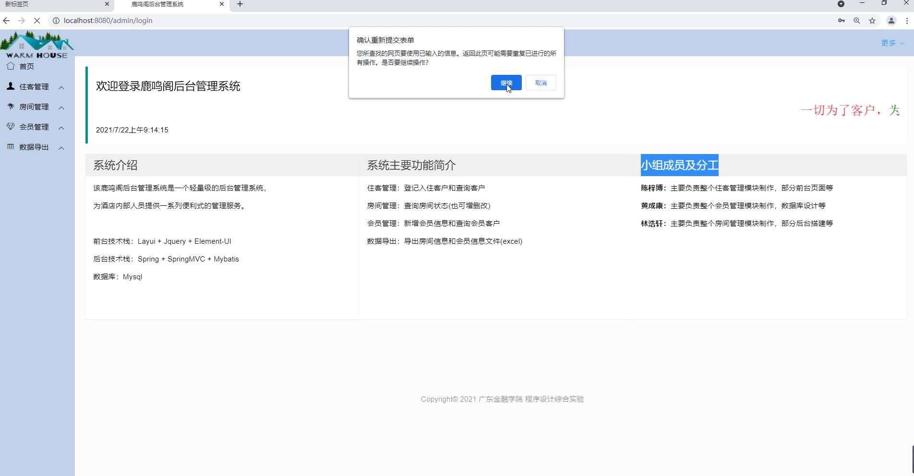This screenshot has height=476, width=914.
Task: Select the 首页 sidebar menu item
Action: 27,66
